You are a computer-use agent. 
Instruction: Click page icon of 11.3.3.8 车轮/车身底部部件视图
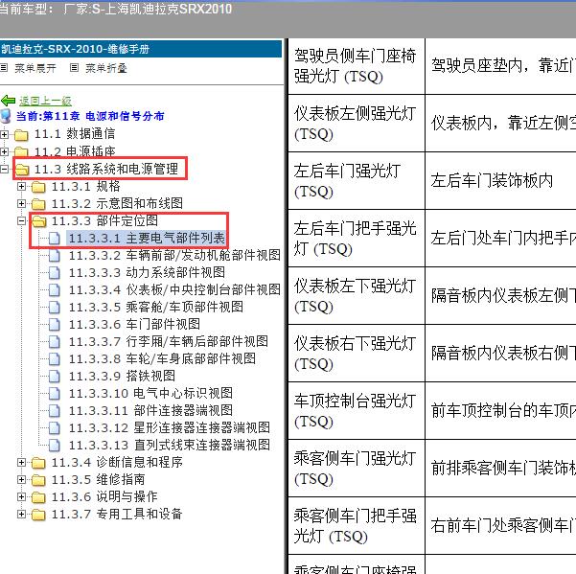55,359
